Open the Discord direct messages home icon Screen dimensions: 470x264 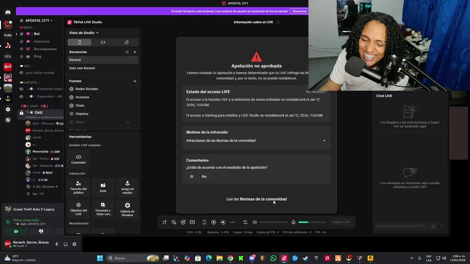8,12
